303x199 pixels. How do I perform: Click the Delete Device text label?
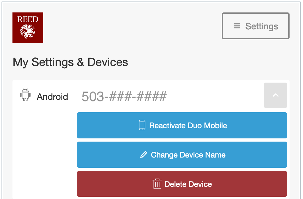coord(188,184)
